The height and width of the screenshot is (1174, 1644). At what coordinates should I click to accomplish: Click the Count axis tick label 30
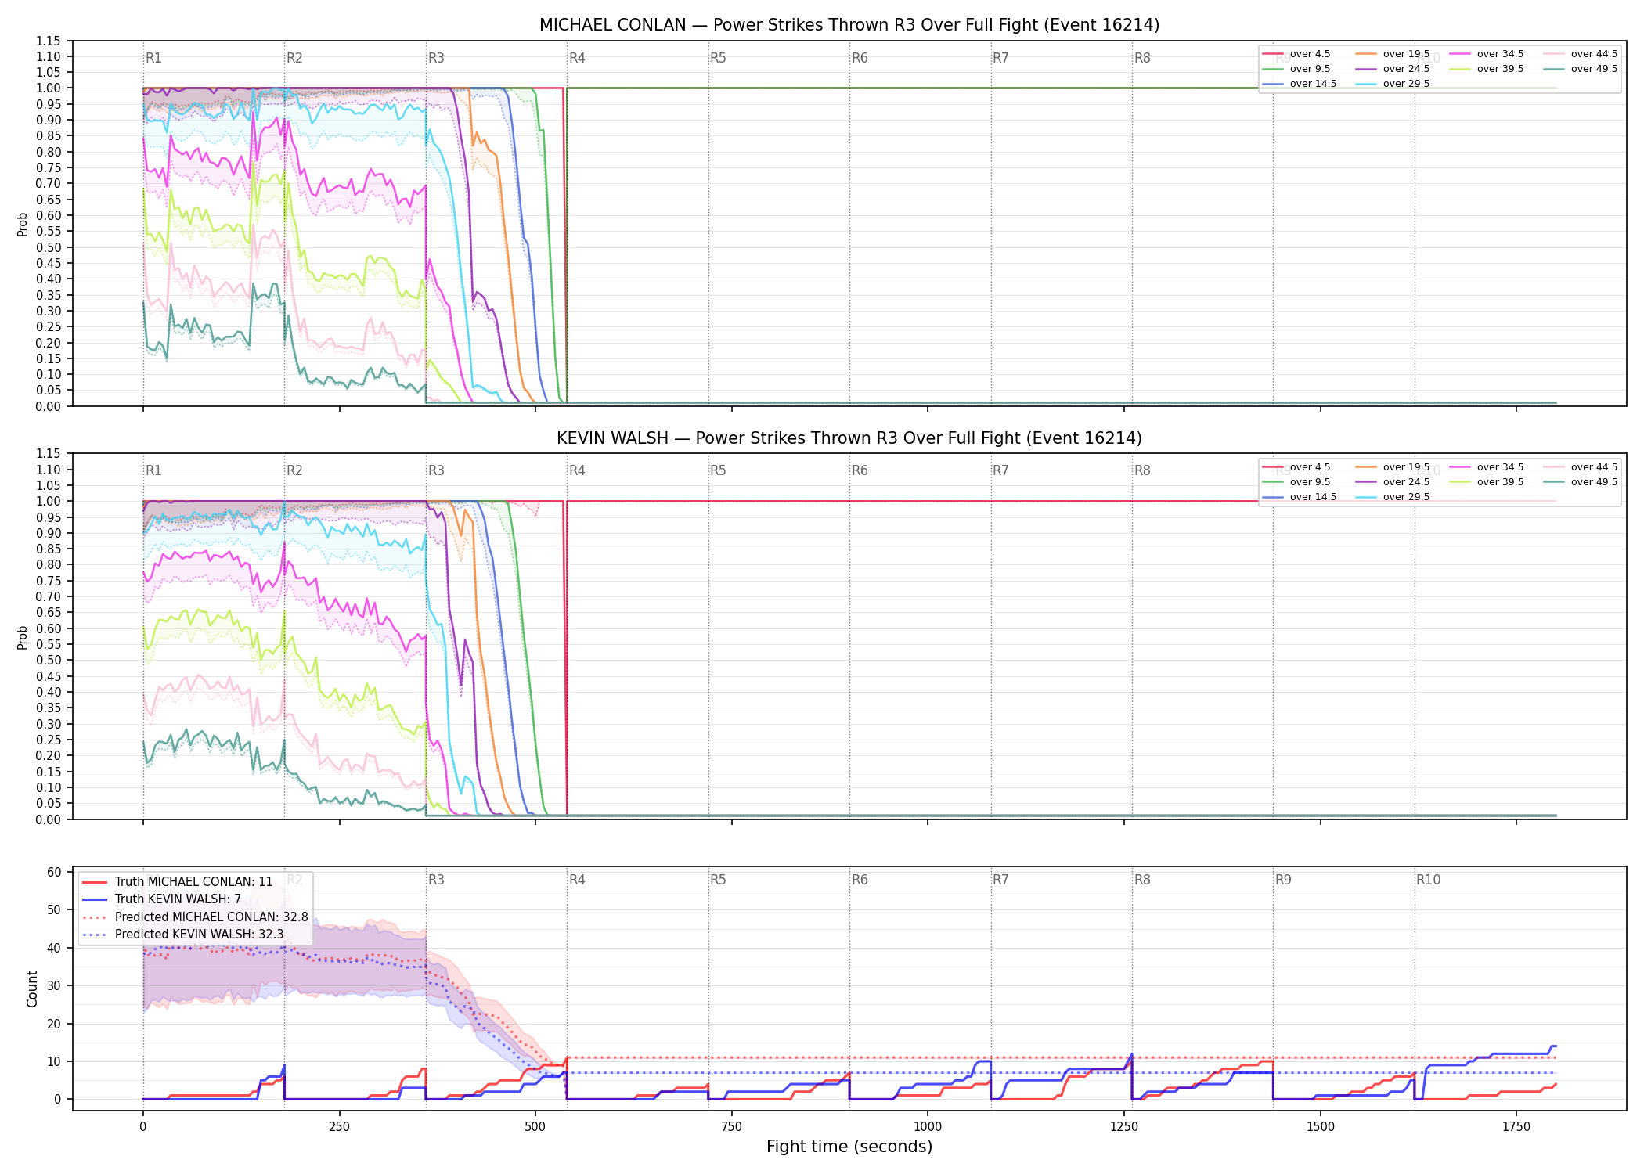54,985
